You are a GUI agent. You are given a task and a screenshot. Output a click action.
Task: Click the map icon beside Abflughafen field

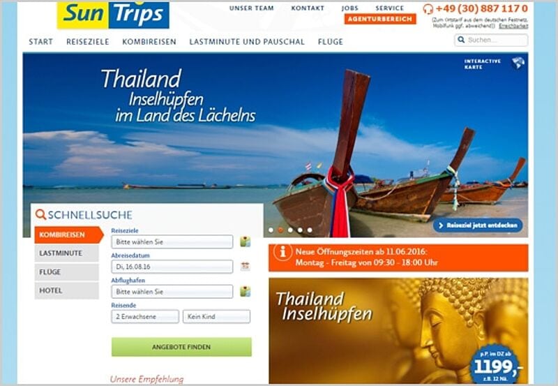pos(246,291)
